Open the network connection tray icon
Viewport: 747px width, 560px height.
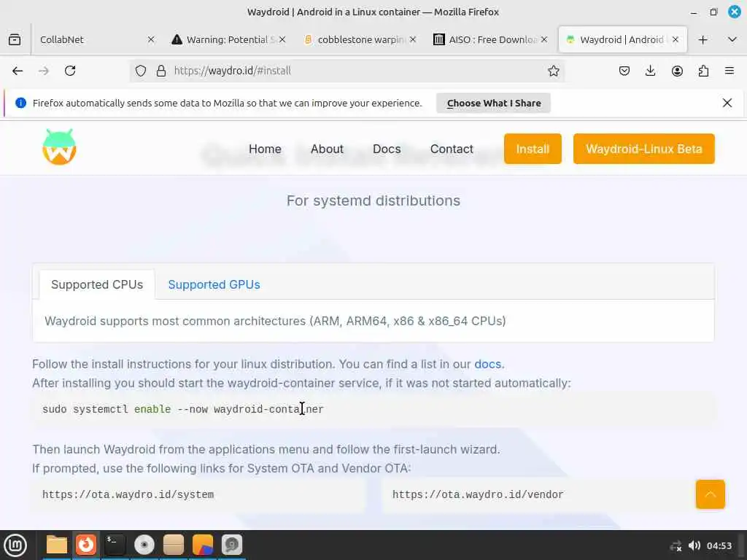(x=676, y=545)
